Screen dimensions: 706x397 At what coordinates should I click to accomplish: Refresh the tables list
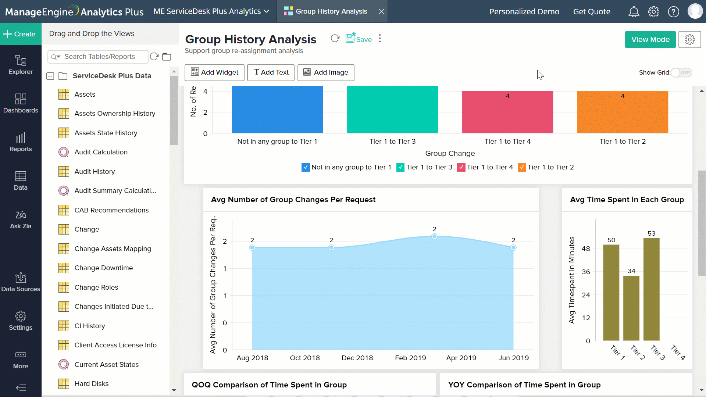154,56
